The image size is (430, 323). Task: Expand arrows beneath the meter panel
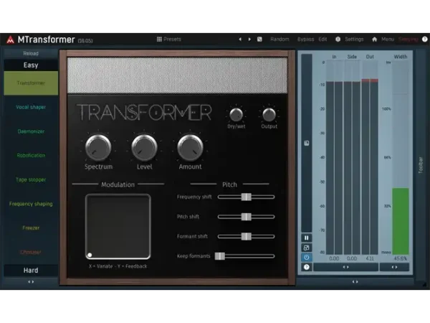(x=355, y=282)
